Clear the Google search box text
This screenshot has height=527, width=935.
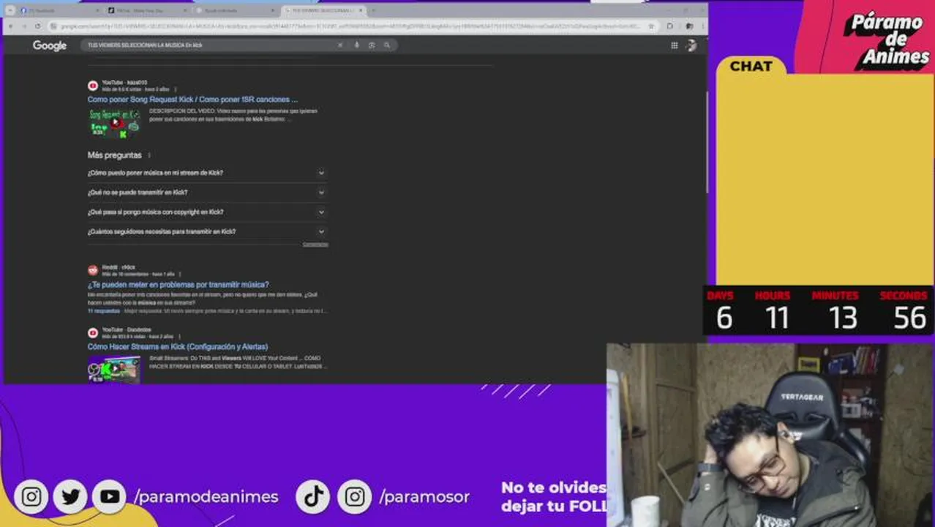(x=339, y=45)
